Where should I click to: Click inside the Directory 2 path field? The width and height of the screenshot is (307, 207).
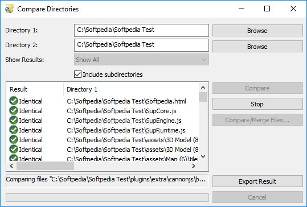[141, 45]
